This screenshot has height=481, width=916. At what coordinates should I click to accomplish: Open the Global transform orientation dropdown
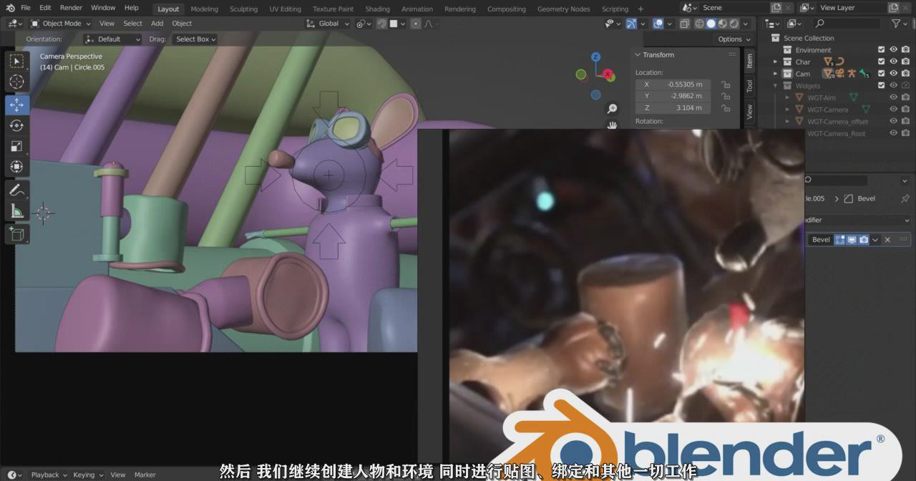point(328,24)
